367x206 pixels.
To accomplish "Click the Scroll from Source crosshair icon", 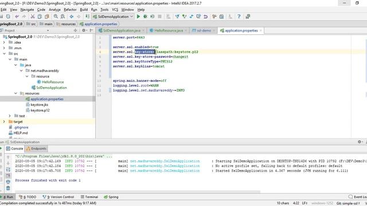I will pos(75,30).
